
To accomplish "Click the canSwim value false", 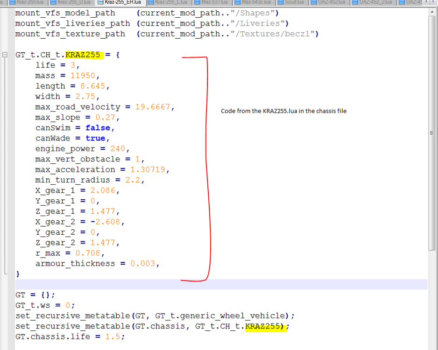I will pos(98,127).
